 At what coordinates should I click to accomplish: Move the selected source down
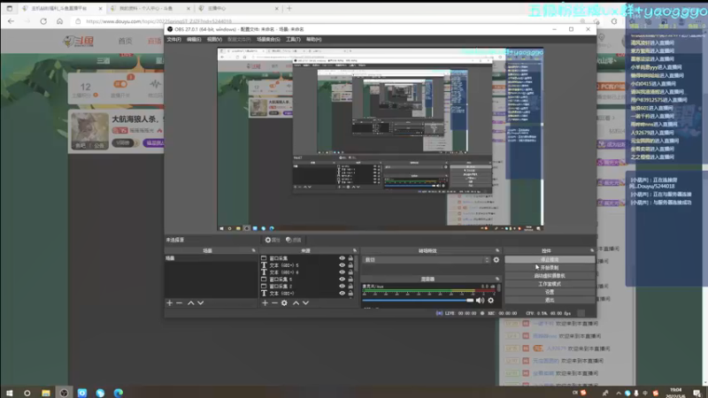[x=305, y=302]
